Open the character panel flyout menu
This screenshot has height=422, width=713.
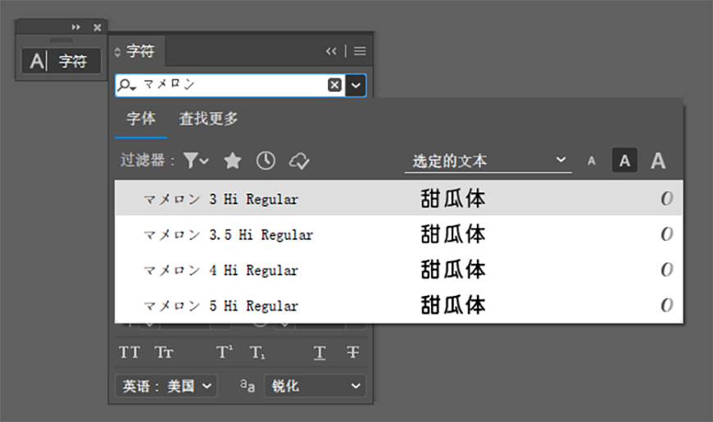point(360,51)
